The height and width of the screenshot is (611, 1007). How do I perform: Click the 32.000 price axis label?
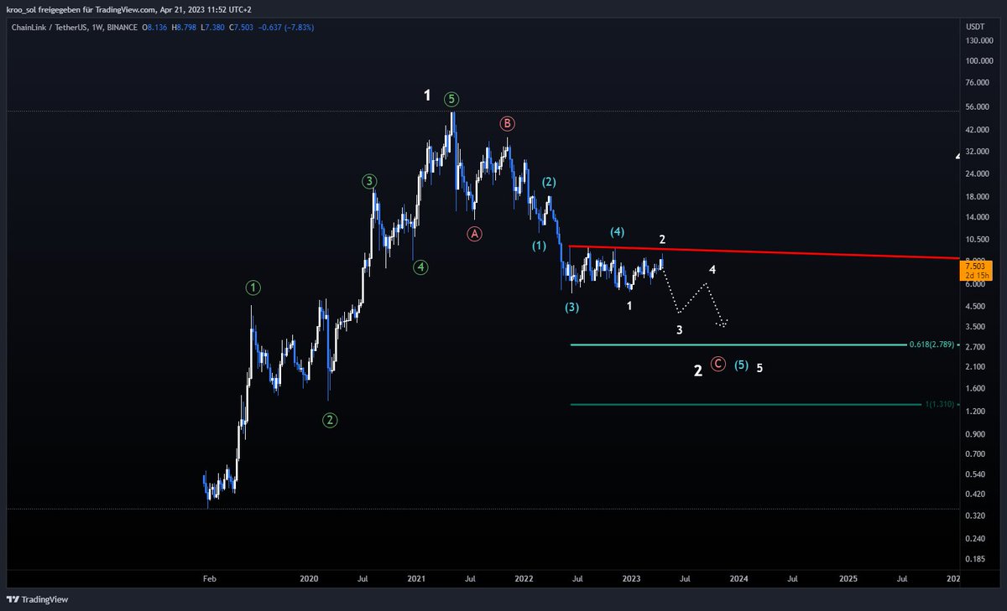click(x=978, y=152)
